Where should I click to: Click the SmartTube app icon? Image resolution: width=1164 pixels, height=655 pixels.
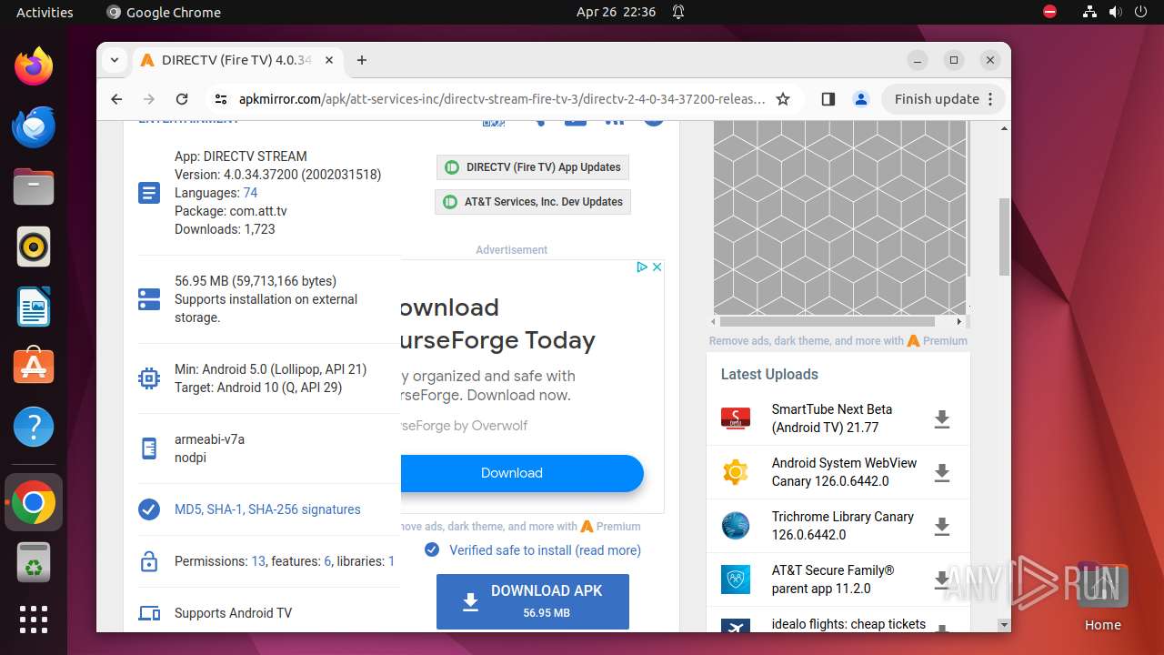pyautogui.click(x=736, y=418)
